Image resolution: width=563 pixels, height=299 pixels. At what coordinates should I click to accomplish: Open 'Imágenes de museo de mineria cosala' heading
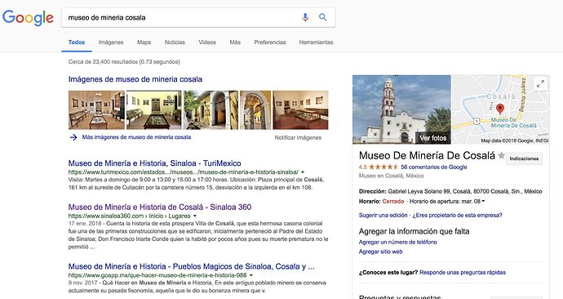pyautogui.click(x=135, y=79)
